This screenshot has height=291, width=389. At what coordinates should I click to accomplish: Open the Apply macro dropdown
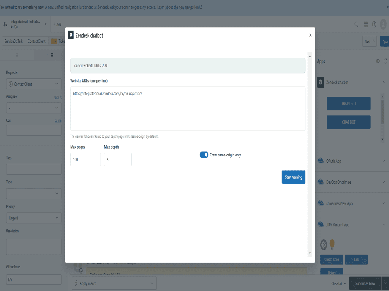tap(114, 283)
